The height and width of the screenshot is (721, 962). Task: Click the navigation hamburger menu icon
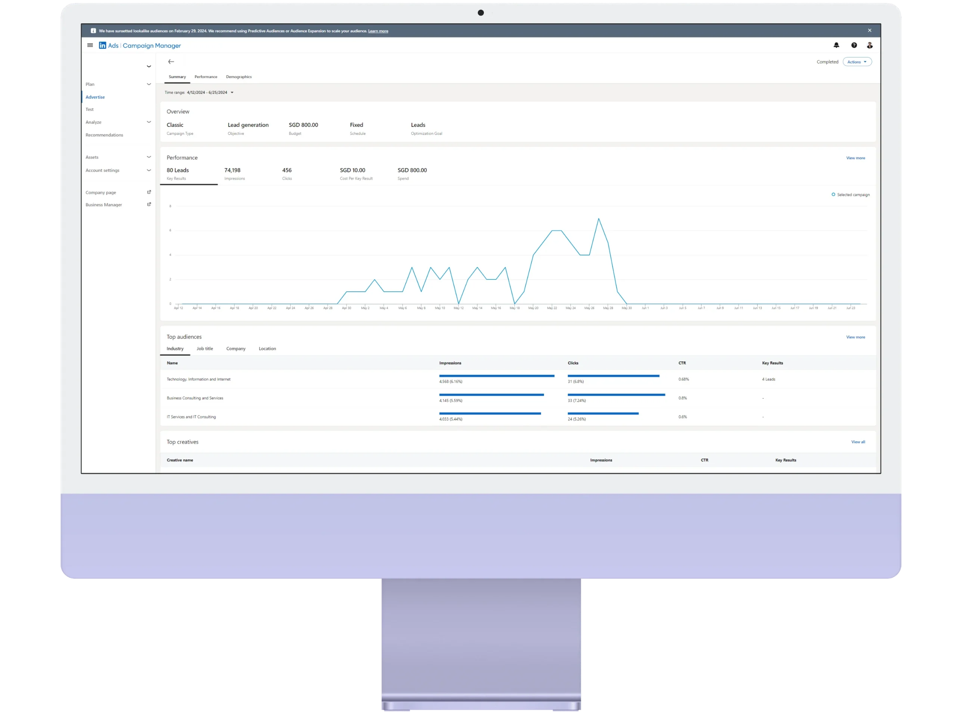coord(90,45)
